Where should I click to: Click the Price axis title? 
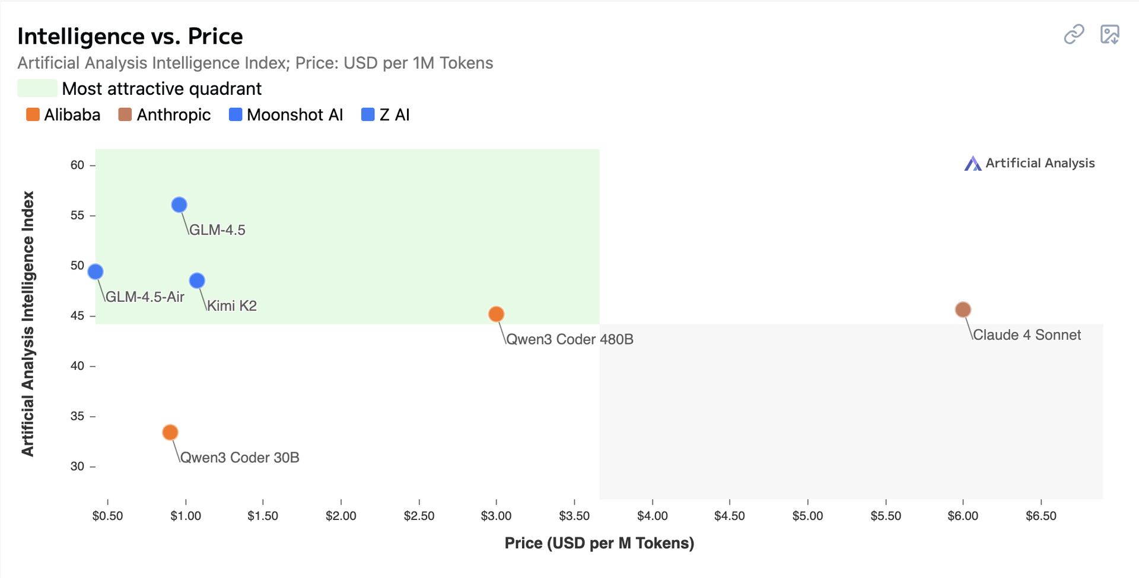[x=599, y=543]
